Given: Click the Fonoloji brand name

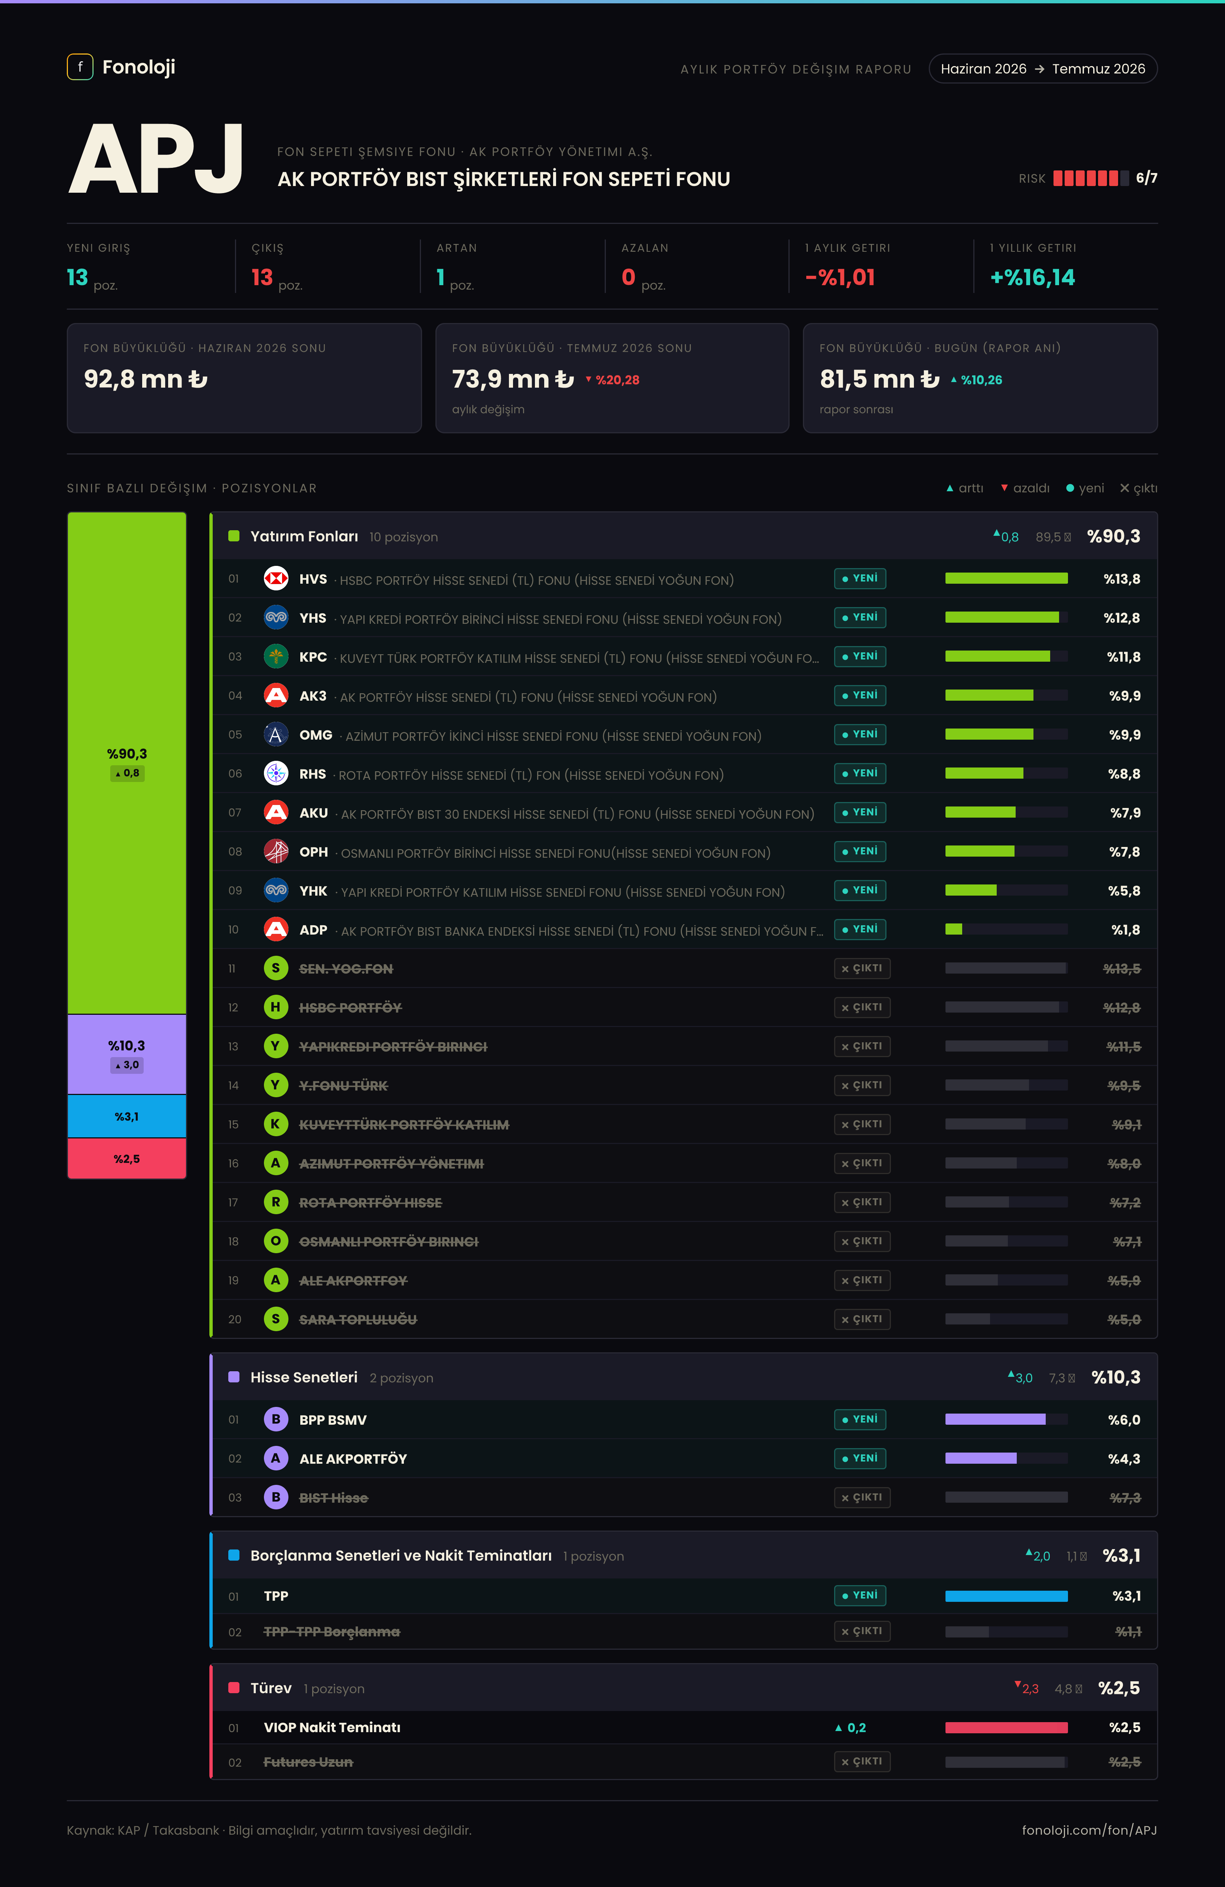Looking at the screenshot, I should click(139, 68).
